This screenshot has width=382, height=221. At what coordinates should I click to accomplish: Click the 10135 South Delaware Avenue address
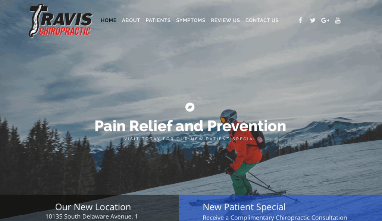point(92,217)
